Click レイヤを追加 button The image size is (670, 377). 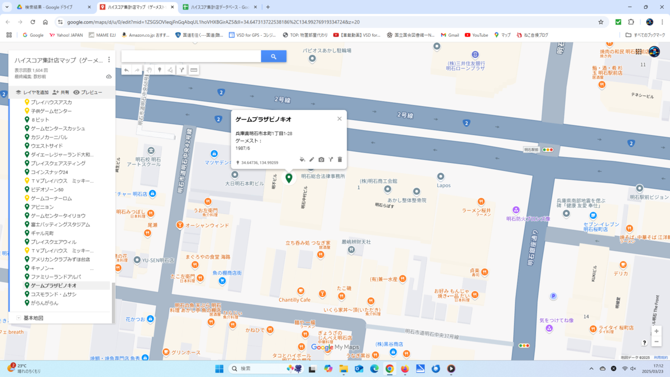pyautogui.click(x=32, y=92)
